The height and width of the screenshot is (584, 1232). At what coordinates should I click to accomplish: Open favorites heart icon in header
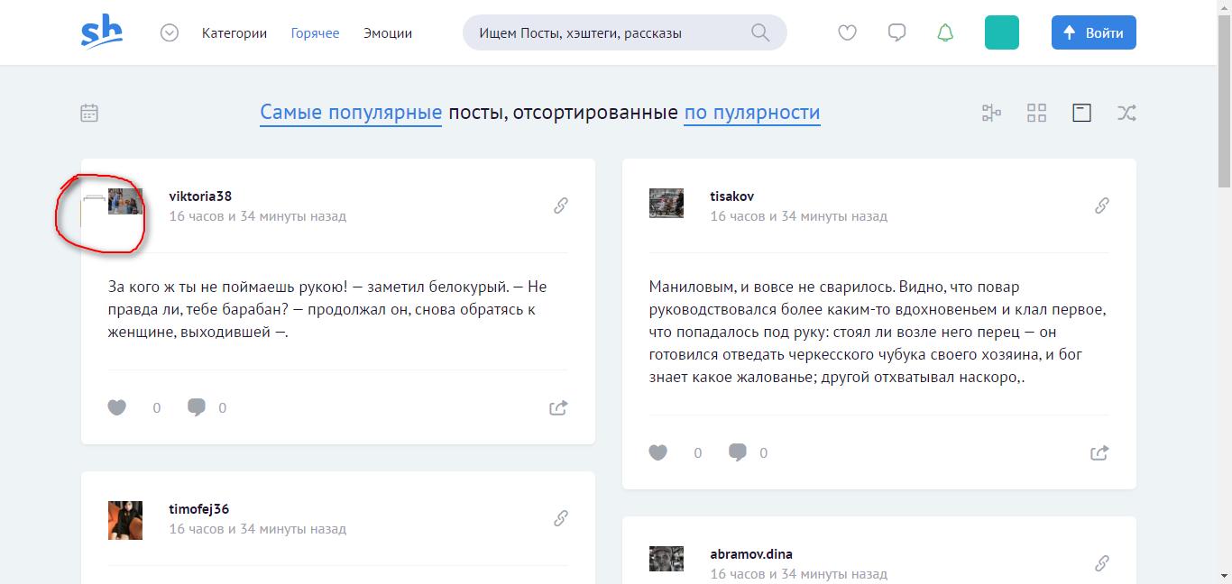click(847, 33)
